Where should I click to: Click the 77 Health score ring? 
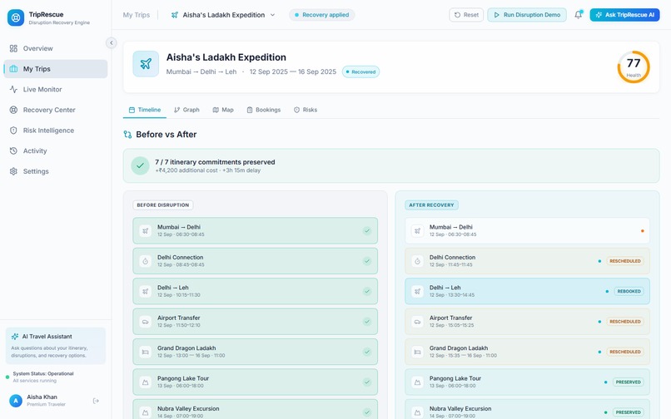tap(634, 67)
